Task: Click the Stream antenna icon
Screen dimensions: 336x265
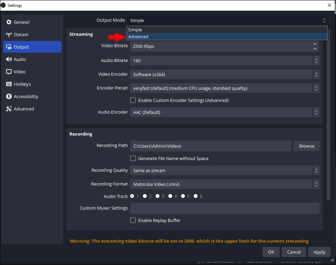Action: tap(9, 35)
